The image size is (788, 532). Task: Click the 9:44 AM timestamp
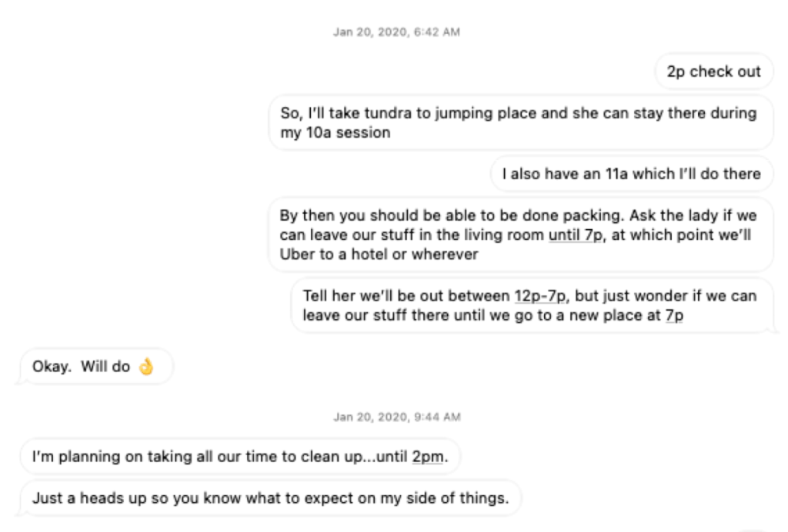[396, 417]
